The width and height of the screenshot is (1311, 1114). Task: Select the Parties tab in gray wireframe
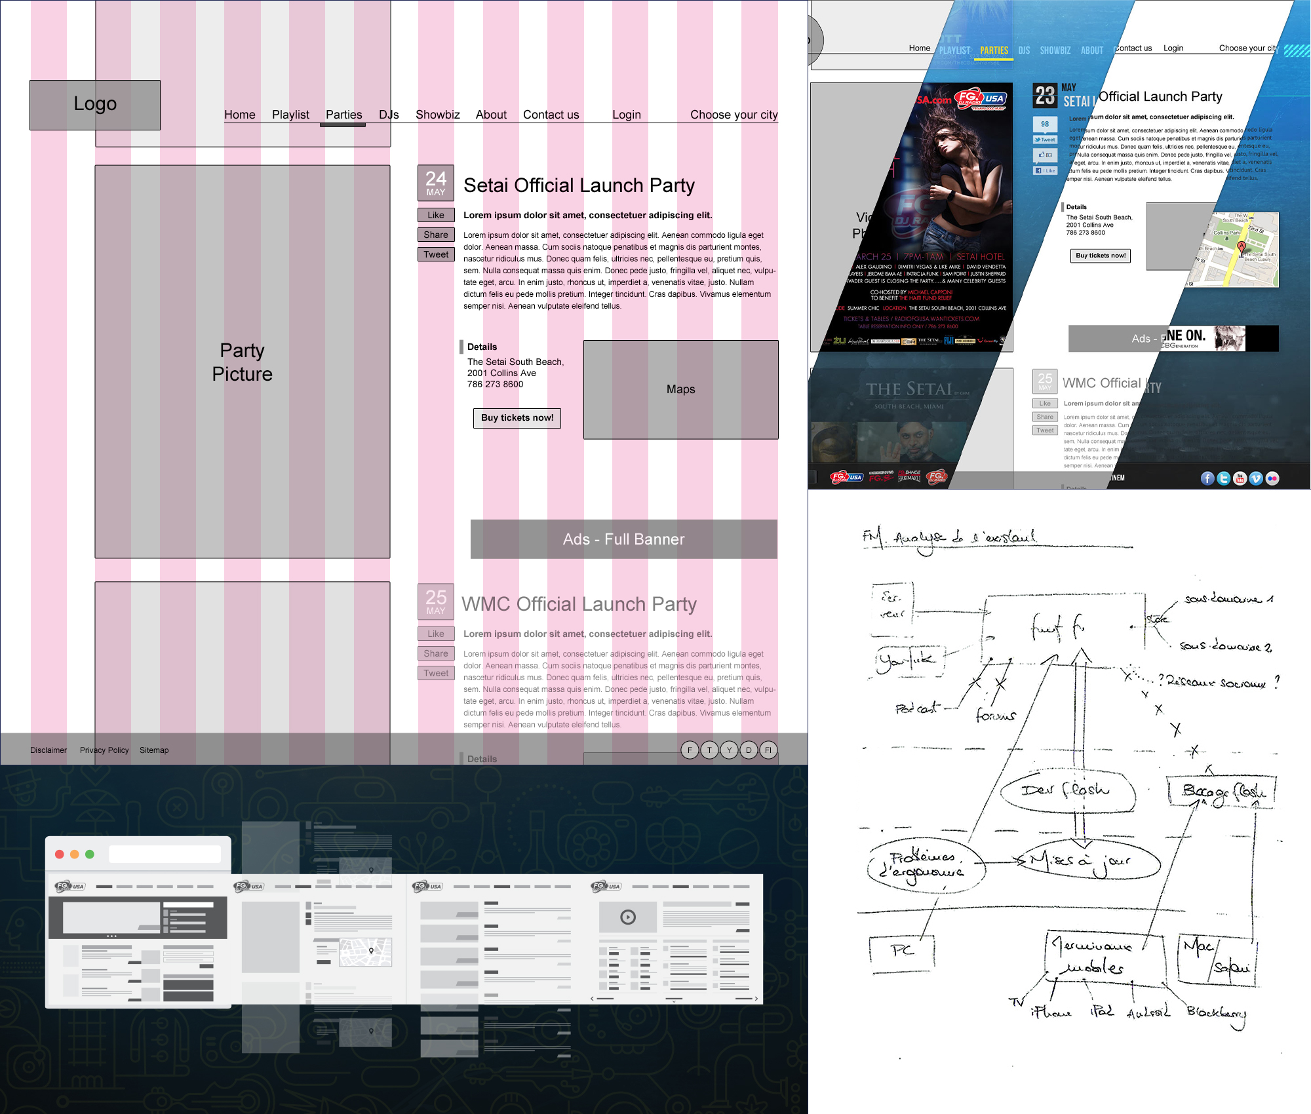pos(343,115)
